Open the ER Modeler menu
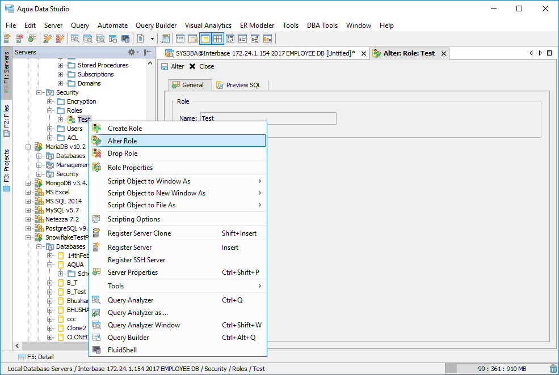The height and width of the screenshot is (375, 559). 257,25
